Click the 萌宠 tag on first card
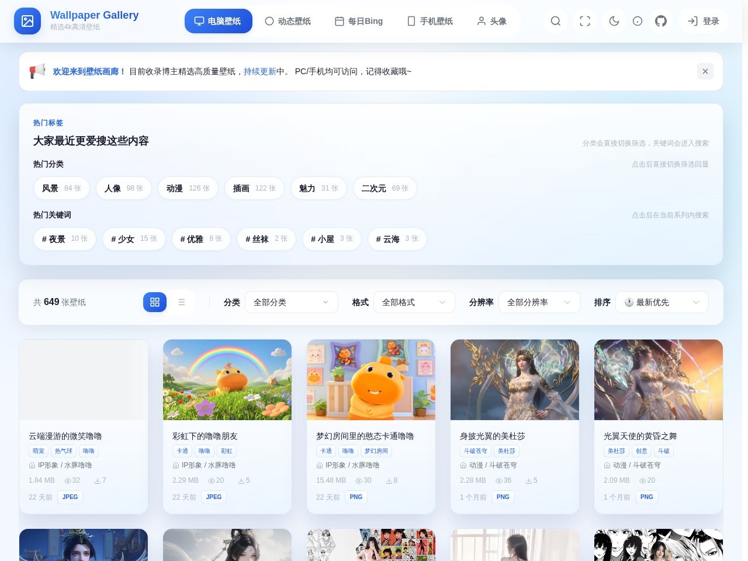This screenshot has height=561, width=748. click(x=39, y=451)
